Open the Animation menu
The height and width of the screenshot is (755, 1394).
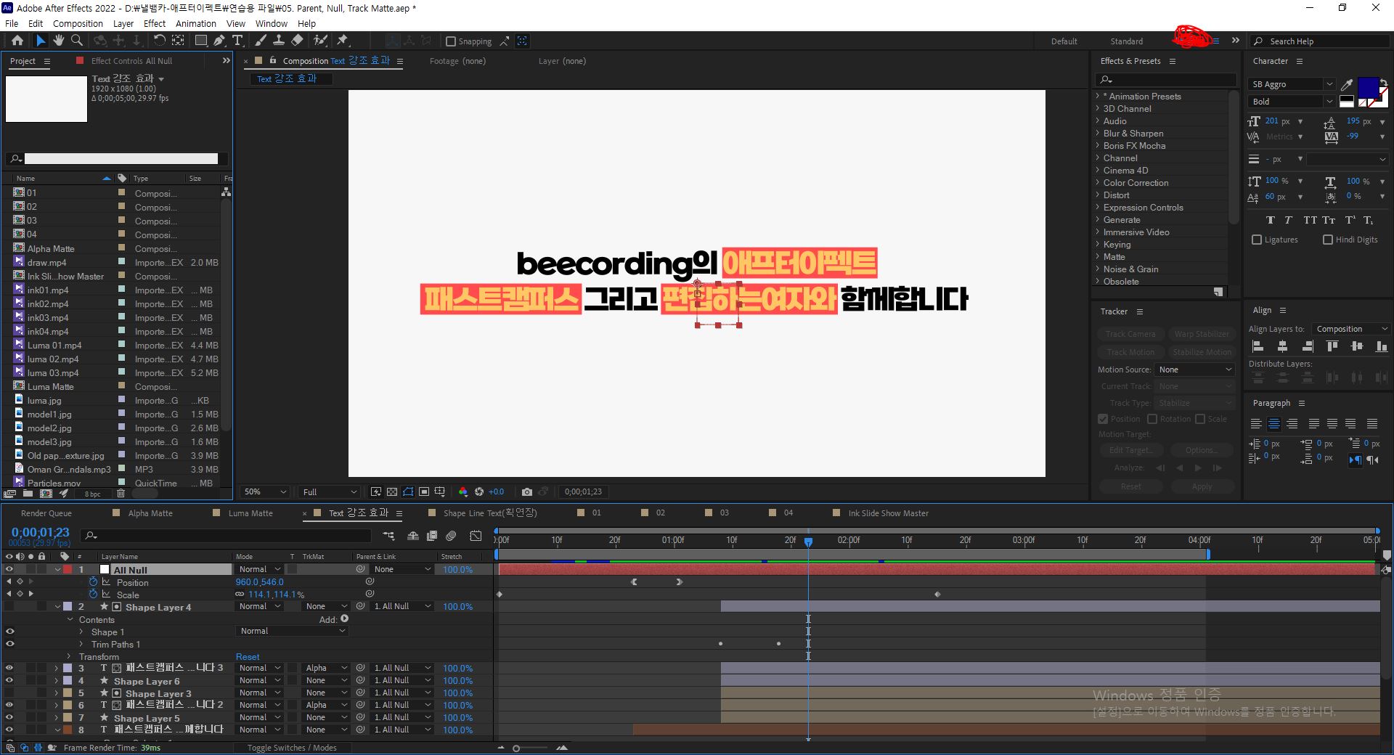tap(196, 23)
